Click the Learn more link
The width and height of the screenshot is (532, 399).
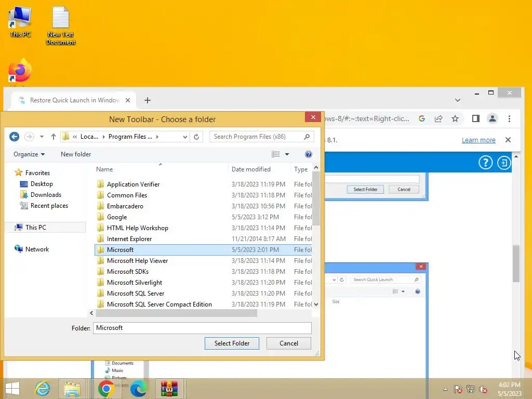pyautogui.click(x=478, y=140)
